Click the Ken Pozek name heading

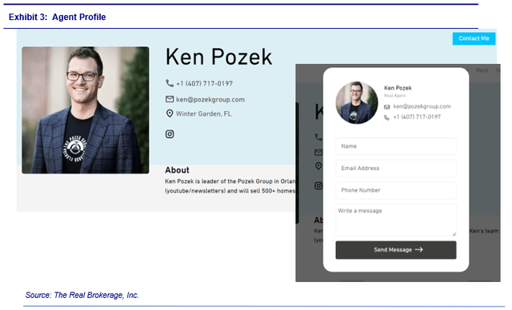218,57
